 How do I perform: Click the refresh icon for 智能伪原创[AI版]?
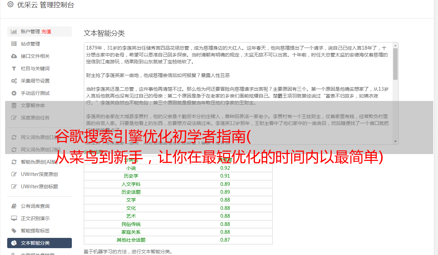[14, 162]
